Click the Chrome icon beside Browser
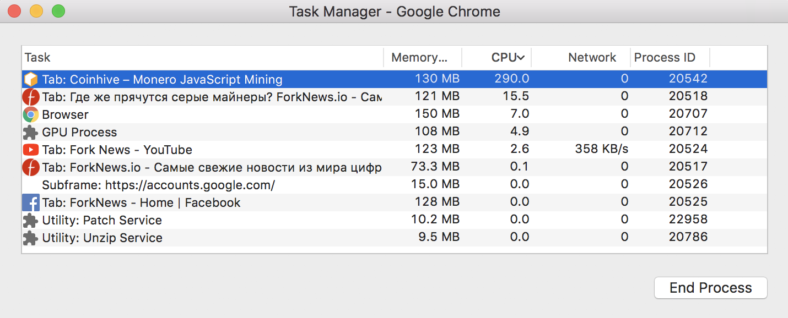Viewport: 788px width, 318px height. [31, 115]
